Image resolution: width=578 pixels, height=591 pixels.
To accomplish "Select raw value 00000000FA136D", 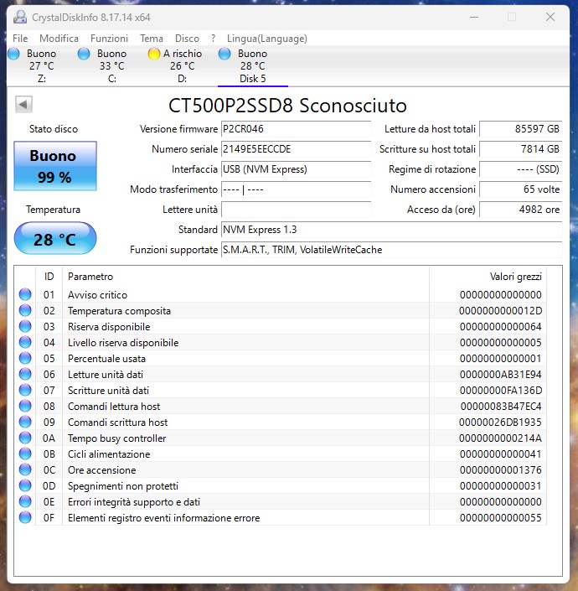I will pyautogui.click(x=501, y=390).
